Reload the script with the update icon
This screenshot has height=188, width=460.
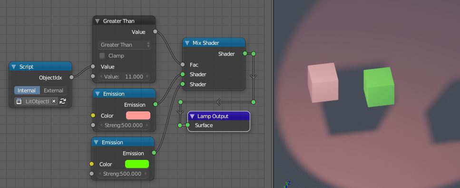pos(62,101)
